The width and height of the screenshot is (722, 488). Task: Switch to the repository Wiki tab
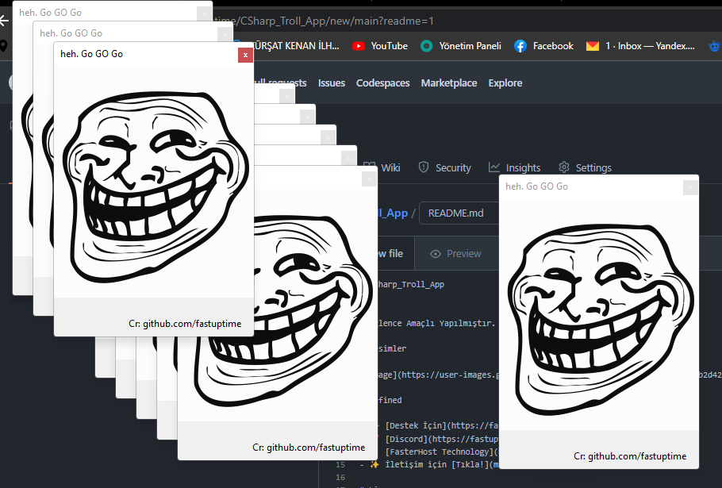coord(382,167)
